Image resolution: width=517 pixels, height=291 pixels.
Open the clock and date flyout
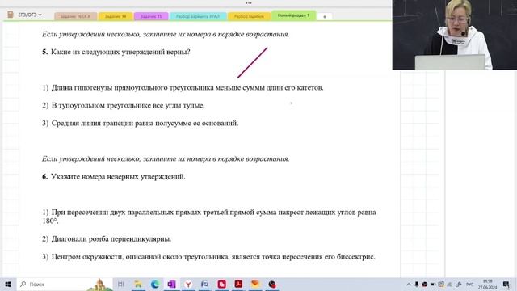point(488,285)
